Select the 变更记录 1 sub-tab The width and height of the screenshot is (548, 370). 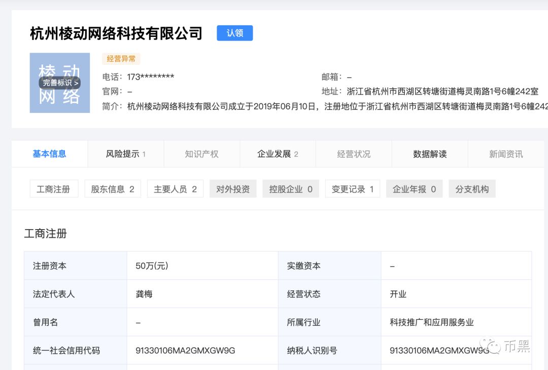352,189
